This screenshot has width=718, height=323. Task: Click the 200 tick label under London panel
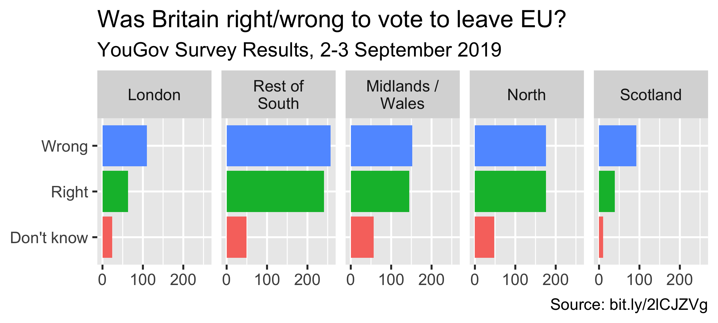pyautogui.click(x=183, y=280)
